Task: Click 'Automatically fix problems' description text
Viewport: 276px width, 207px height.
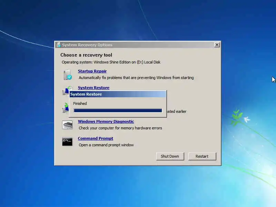Action: coord(136,78)
